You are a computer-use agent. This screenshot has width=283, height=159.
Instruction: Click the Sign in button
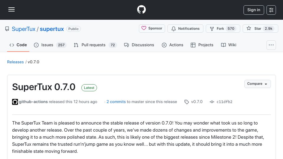pyautogui.click(x=254, y=10)
